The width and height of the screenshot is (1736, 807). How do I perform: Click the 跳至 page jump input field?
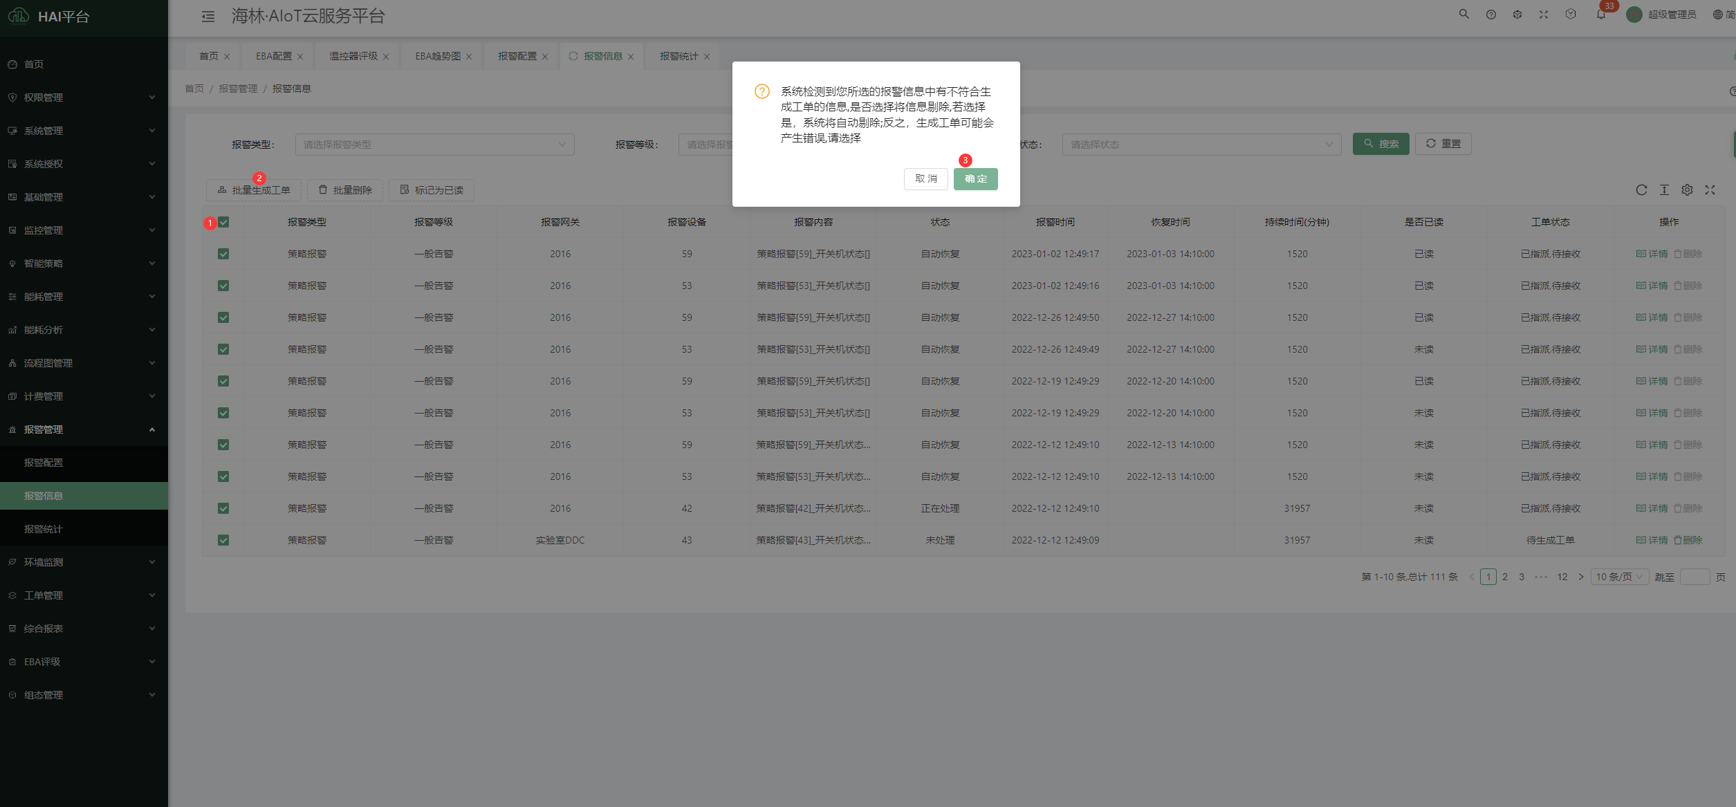tap(1695, 577)
